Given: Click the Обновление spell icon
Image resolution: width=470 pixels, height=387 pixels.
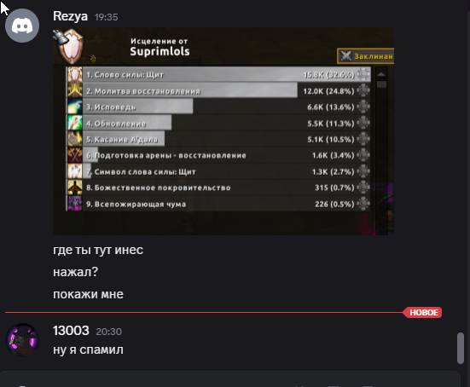Looking at the screenshot, I should [x=75, y=123].
